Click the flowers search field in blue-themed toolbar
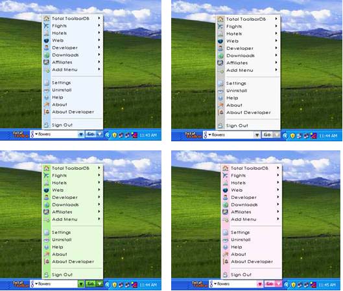 click(54, 134)
